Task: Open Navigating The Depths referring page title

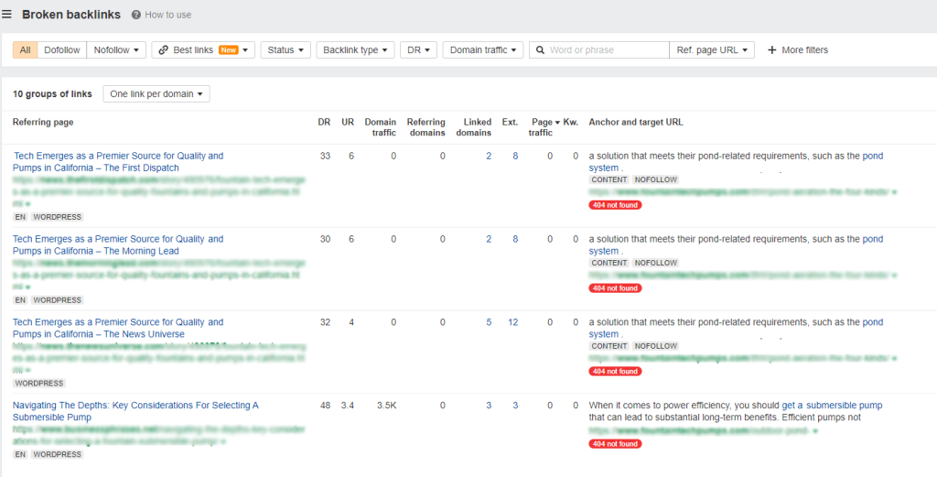Action: click(x=135, y=411)
